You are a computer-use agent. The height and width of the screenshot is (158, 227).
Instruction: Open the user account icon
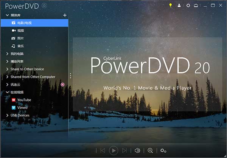coord(179,6)
